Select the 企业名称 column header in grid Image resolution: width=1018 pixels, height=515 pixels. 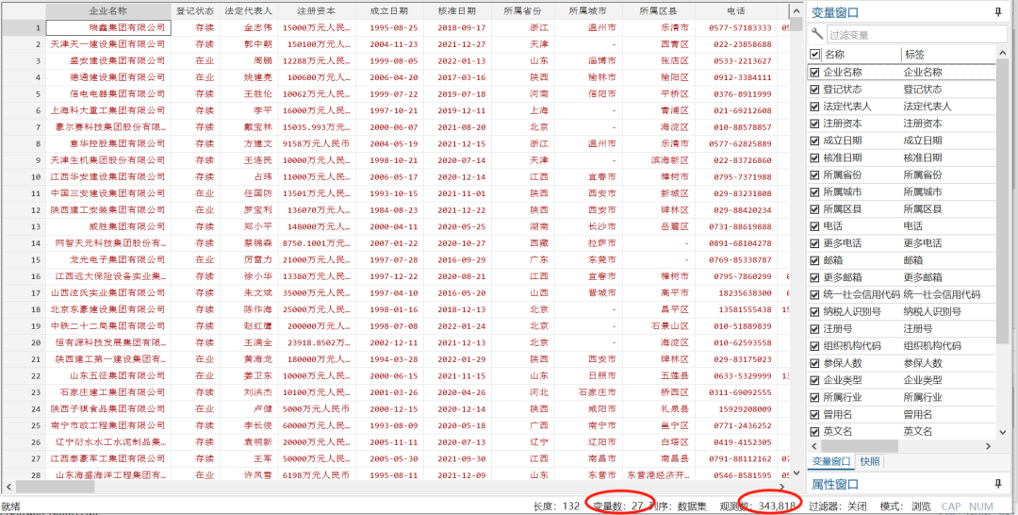[108, 11]
